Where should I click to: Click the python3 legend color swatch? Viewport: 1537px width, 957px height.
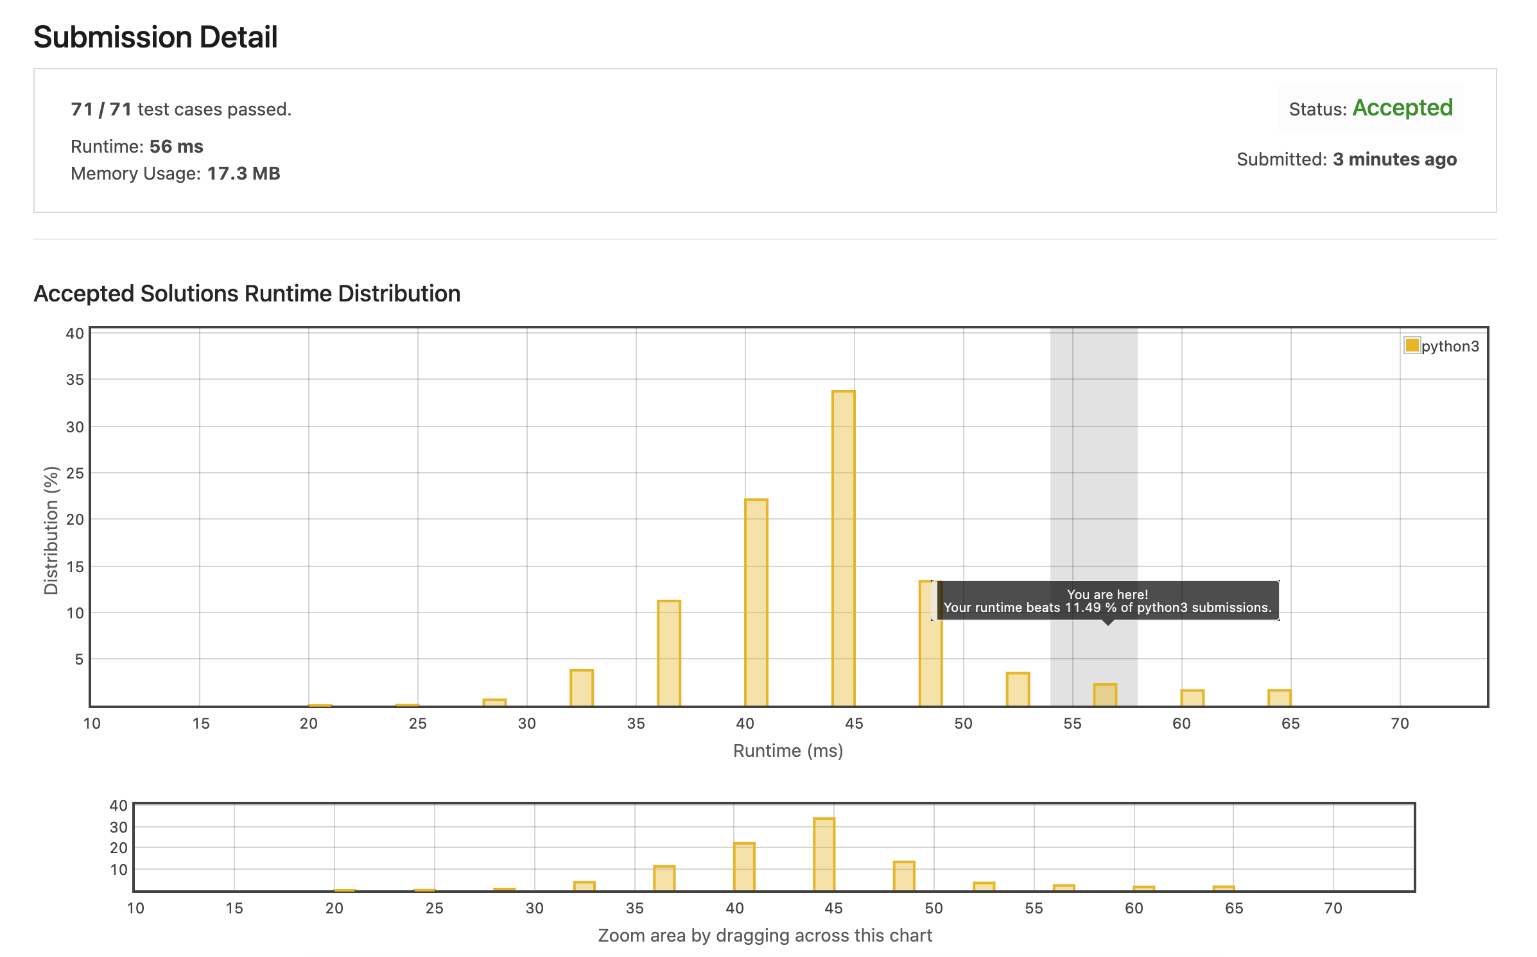point(1412,345)
